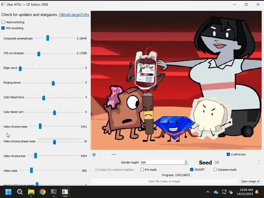Click the Open file (video or image) button

point(164,181)
